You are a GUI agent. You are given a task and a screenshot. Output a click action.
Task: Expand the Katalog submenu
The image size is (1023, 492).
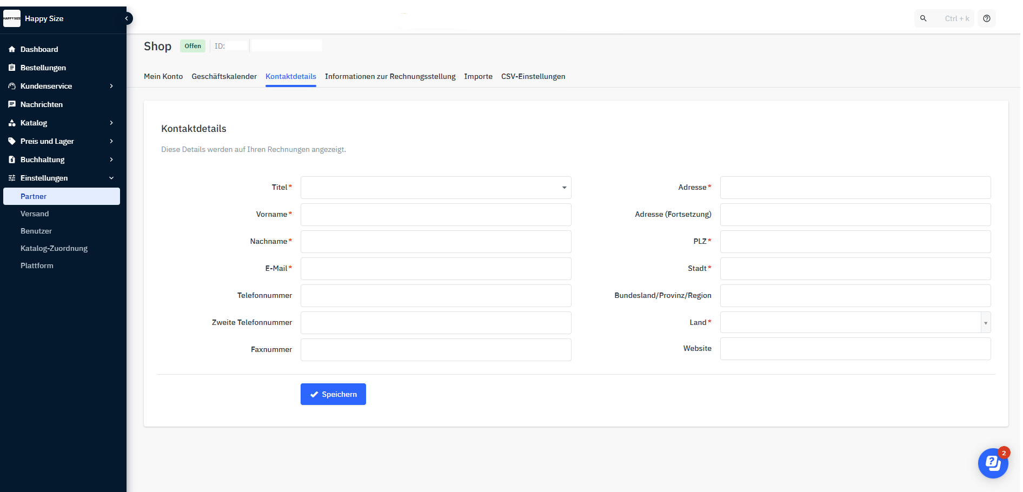[111, 123]
